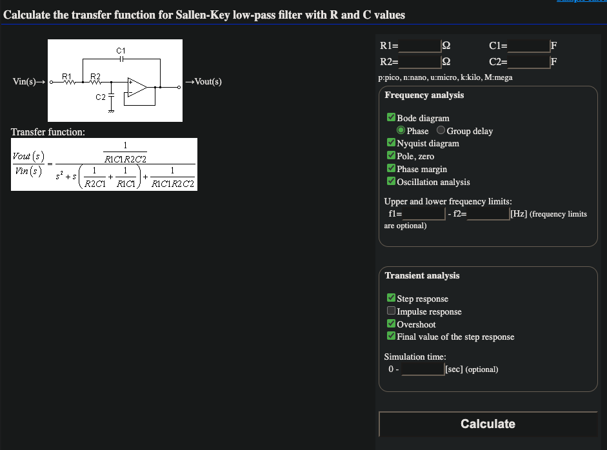This screenshot has height=450, width=607.
Task: Disable the Nyquist diagram option
Action: click(x=392, y=143)
